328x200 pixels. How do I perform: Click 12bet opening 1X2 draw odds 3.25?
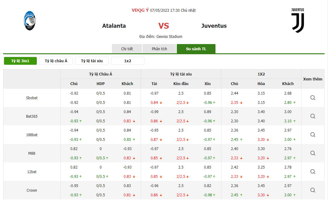[261, 167]
